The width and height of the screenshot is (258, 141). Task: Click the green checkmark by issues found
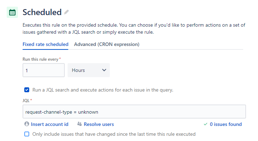pyautogui.click(x=206, y=124)
